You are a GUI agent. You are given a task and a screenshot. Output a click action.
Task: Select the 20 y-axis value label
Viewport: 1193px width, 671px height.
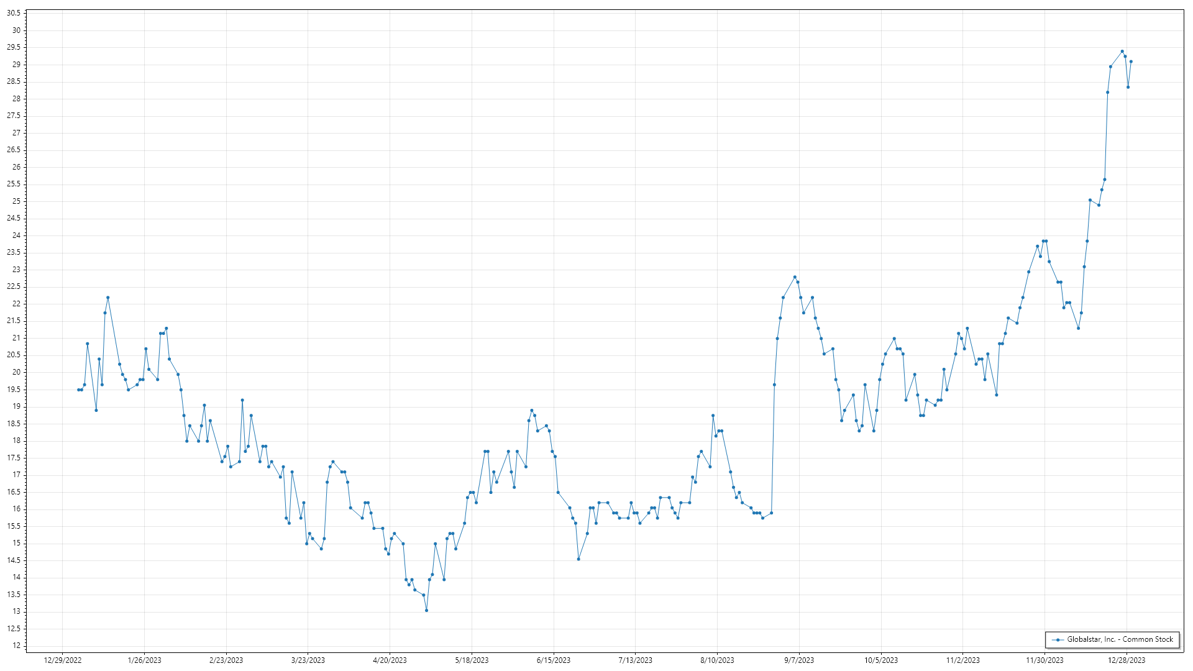pos(16,372)
